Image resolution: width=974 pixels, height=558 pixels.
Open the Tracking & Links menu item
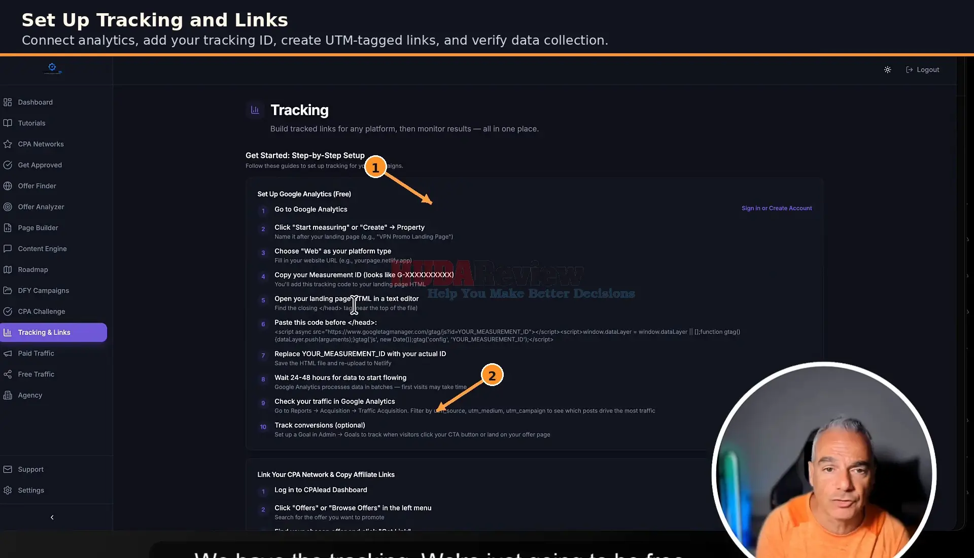(x=53, y=332)
